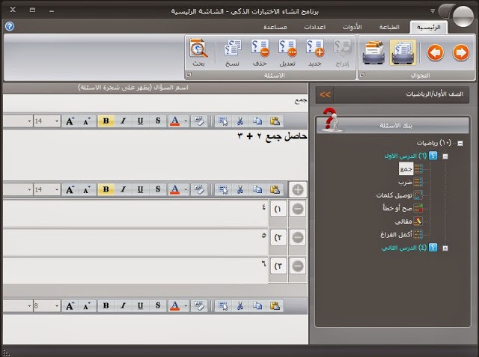Screen dimensions: 479x357
Task: Toggle italic in the question text toolbar
Action: 123,120
